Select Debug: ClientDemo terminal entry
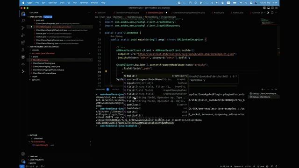 click(264, 97)
